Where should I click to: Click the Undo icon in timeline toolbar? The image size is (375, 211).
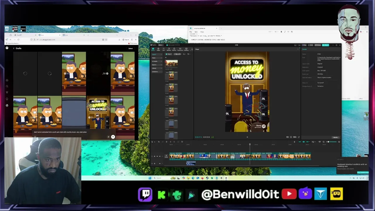point(159,142)
